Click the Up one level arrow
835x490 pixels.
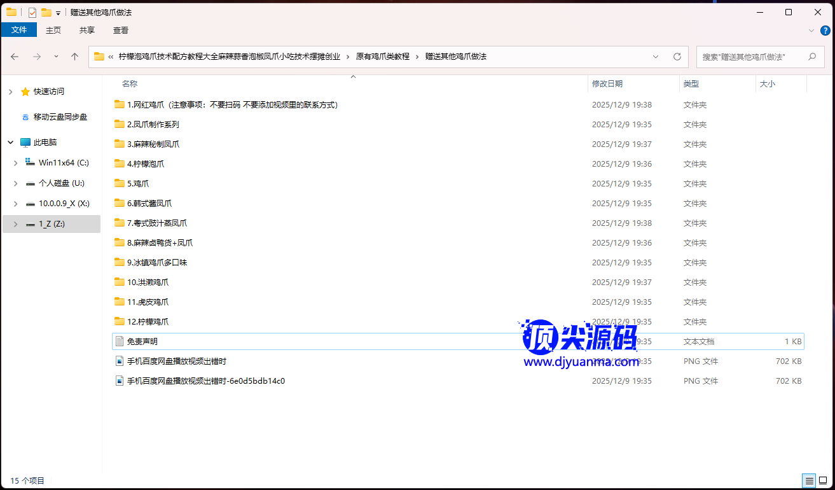pos(74,57)
